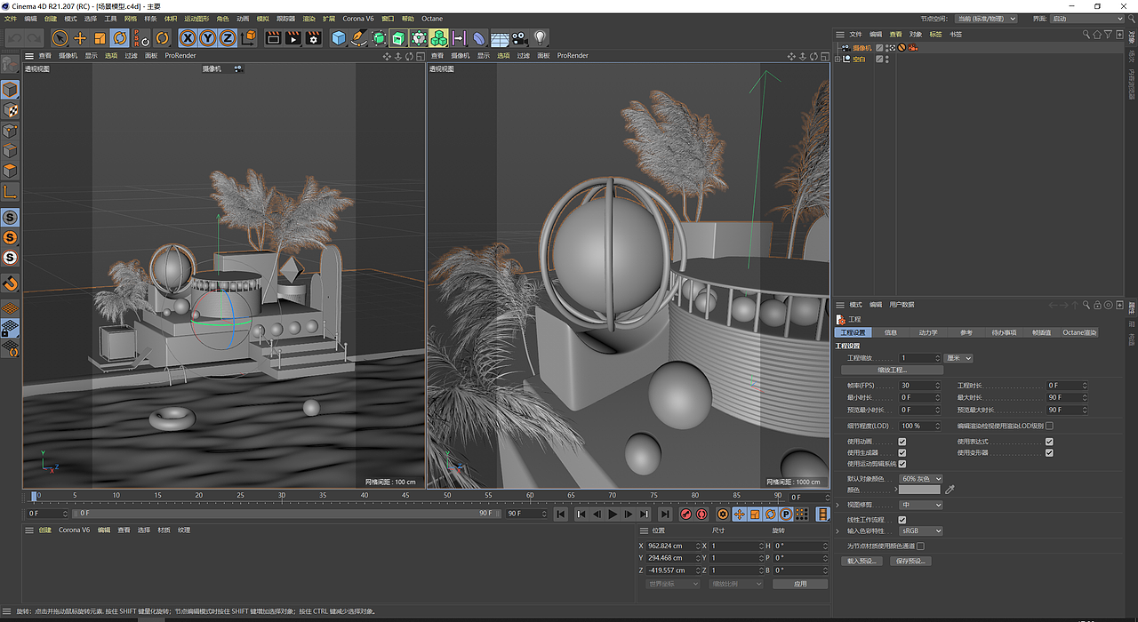Click the 缩放工程 button in project settings
The image size is (1138, 622).
(893, 370)
